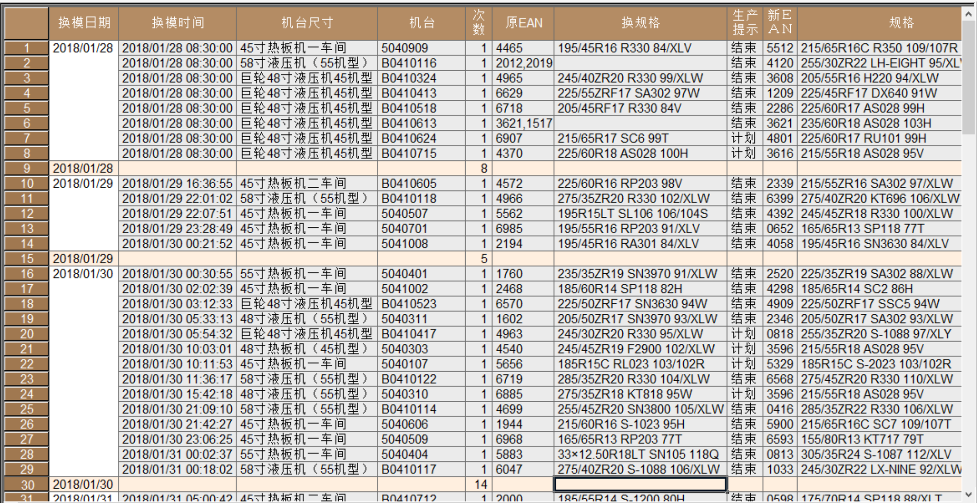Viewport: 977px width, 503px height.
Task: Click the subtotal count 14 cell
Action: click(x=479, y=484)
